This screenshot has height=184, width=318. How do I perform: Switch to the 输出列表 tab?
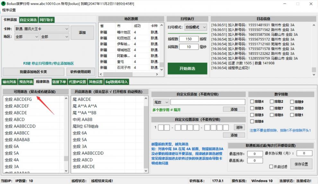coord(10,82)
